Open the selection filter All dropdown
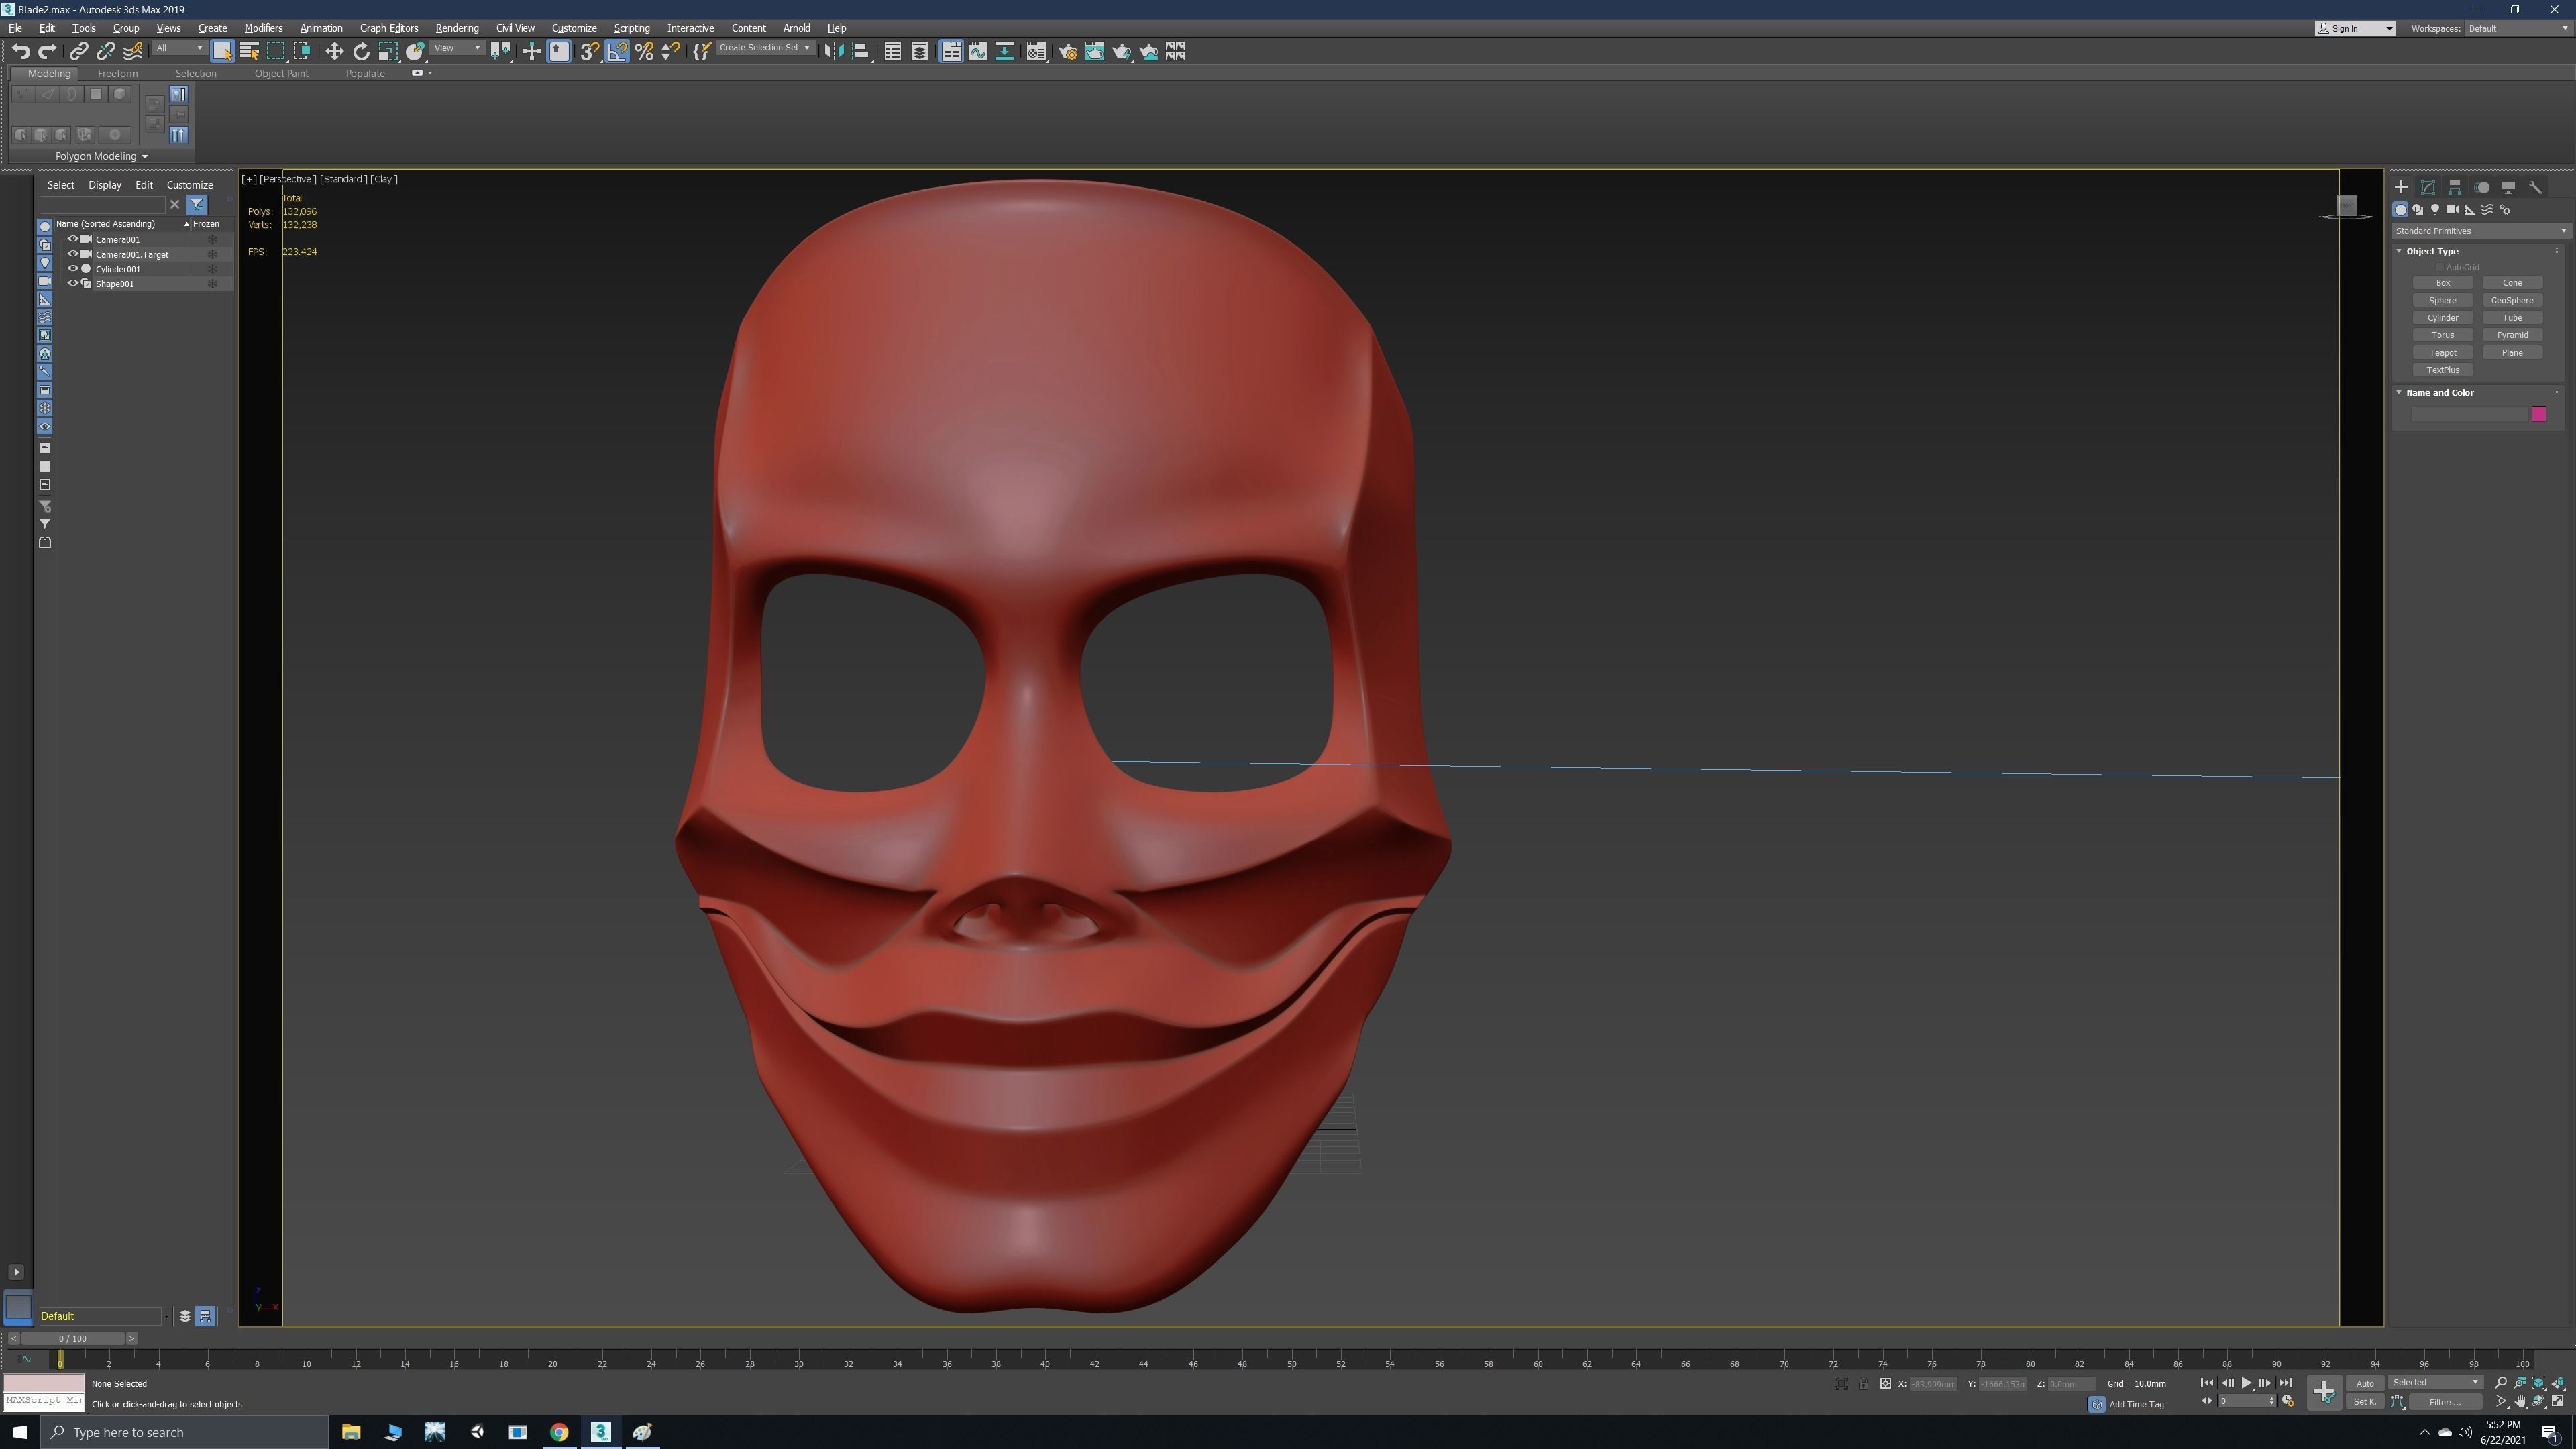The image size is (2576, 1449). [178, 47]
